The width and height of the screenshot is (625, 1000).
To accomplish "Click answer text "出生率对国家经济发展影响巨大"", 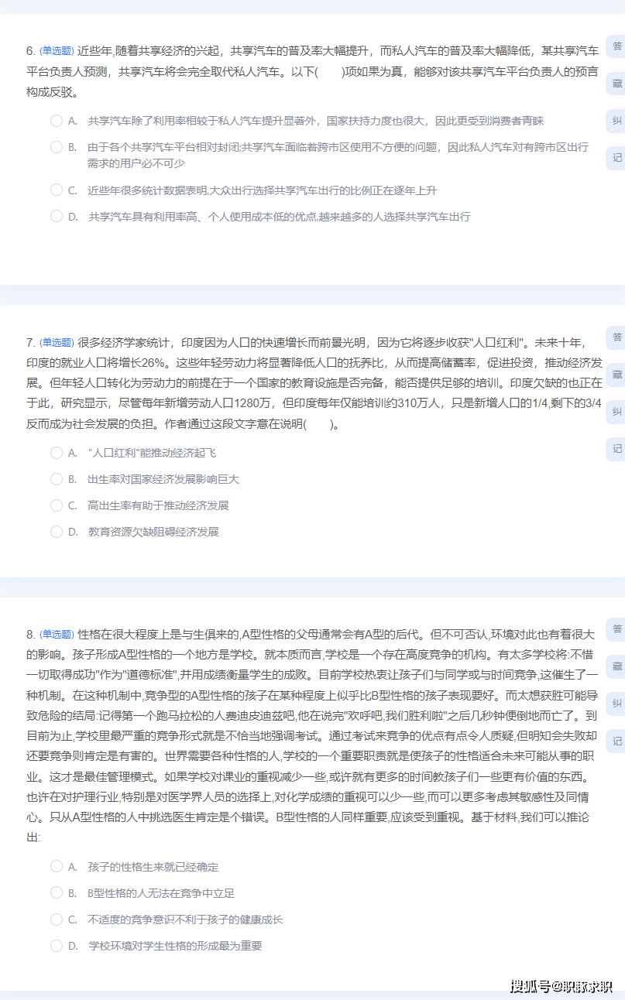I will click(163, 479).
